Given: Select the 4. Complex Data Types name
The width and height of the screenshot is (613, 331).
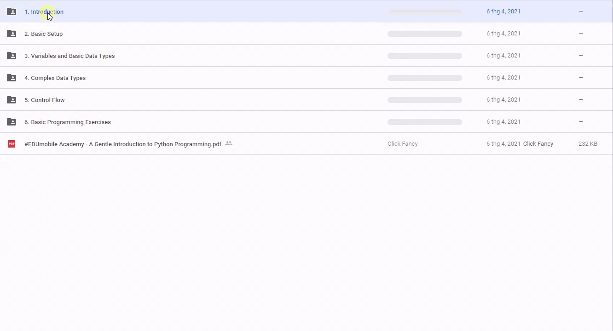Looking at the screenshot, I should (55, 78).
